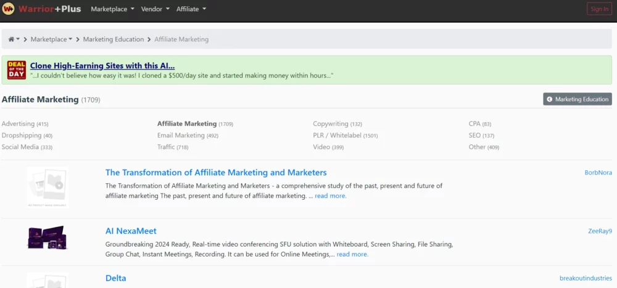Screen dimensions: 617x288
Task: Select the Email Marketing category
Action: (188, 135)
